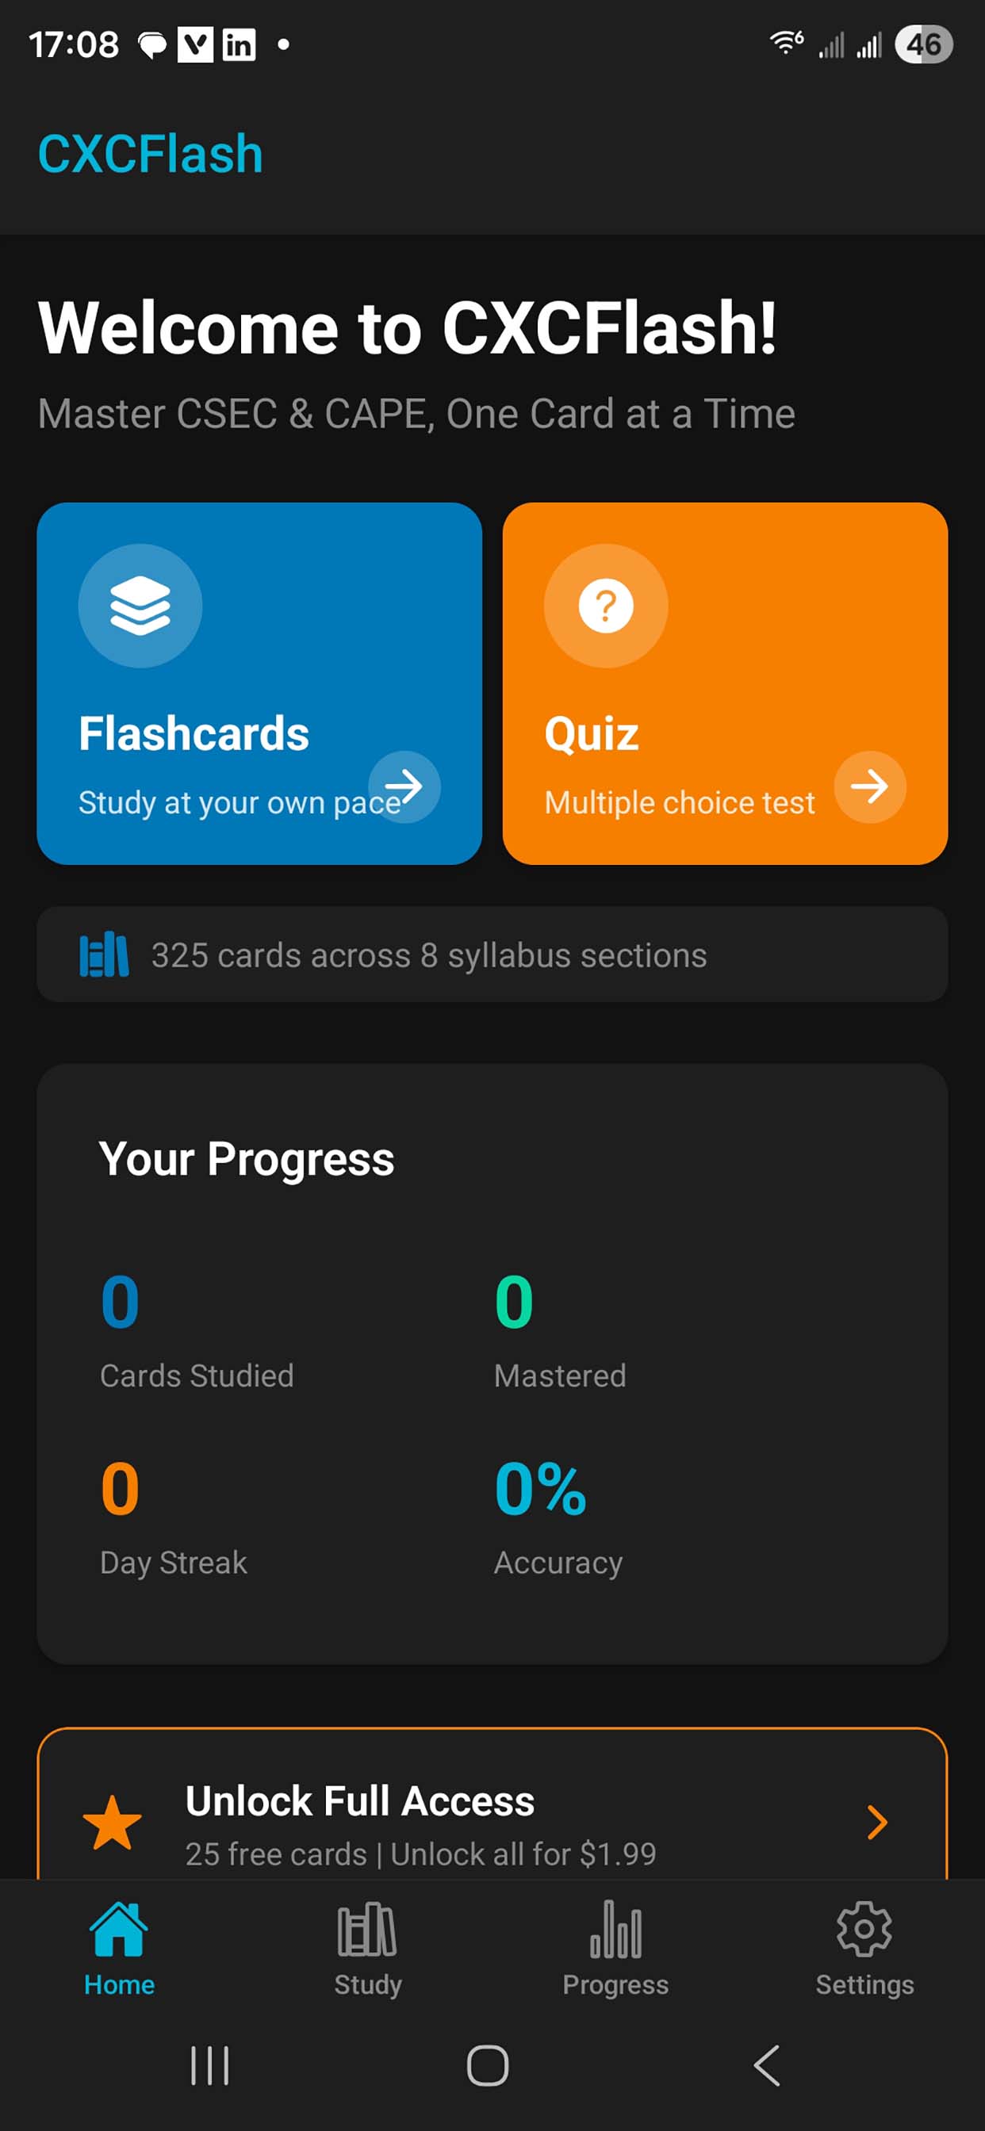Tap the Cards Studied count
The width and height of the screenshot is (985, 2131).
click(x=120, y=1301)
